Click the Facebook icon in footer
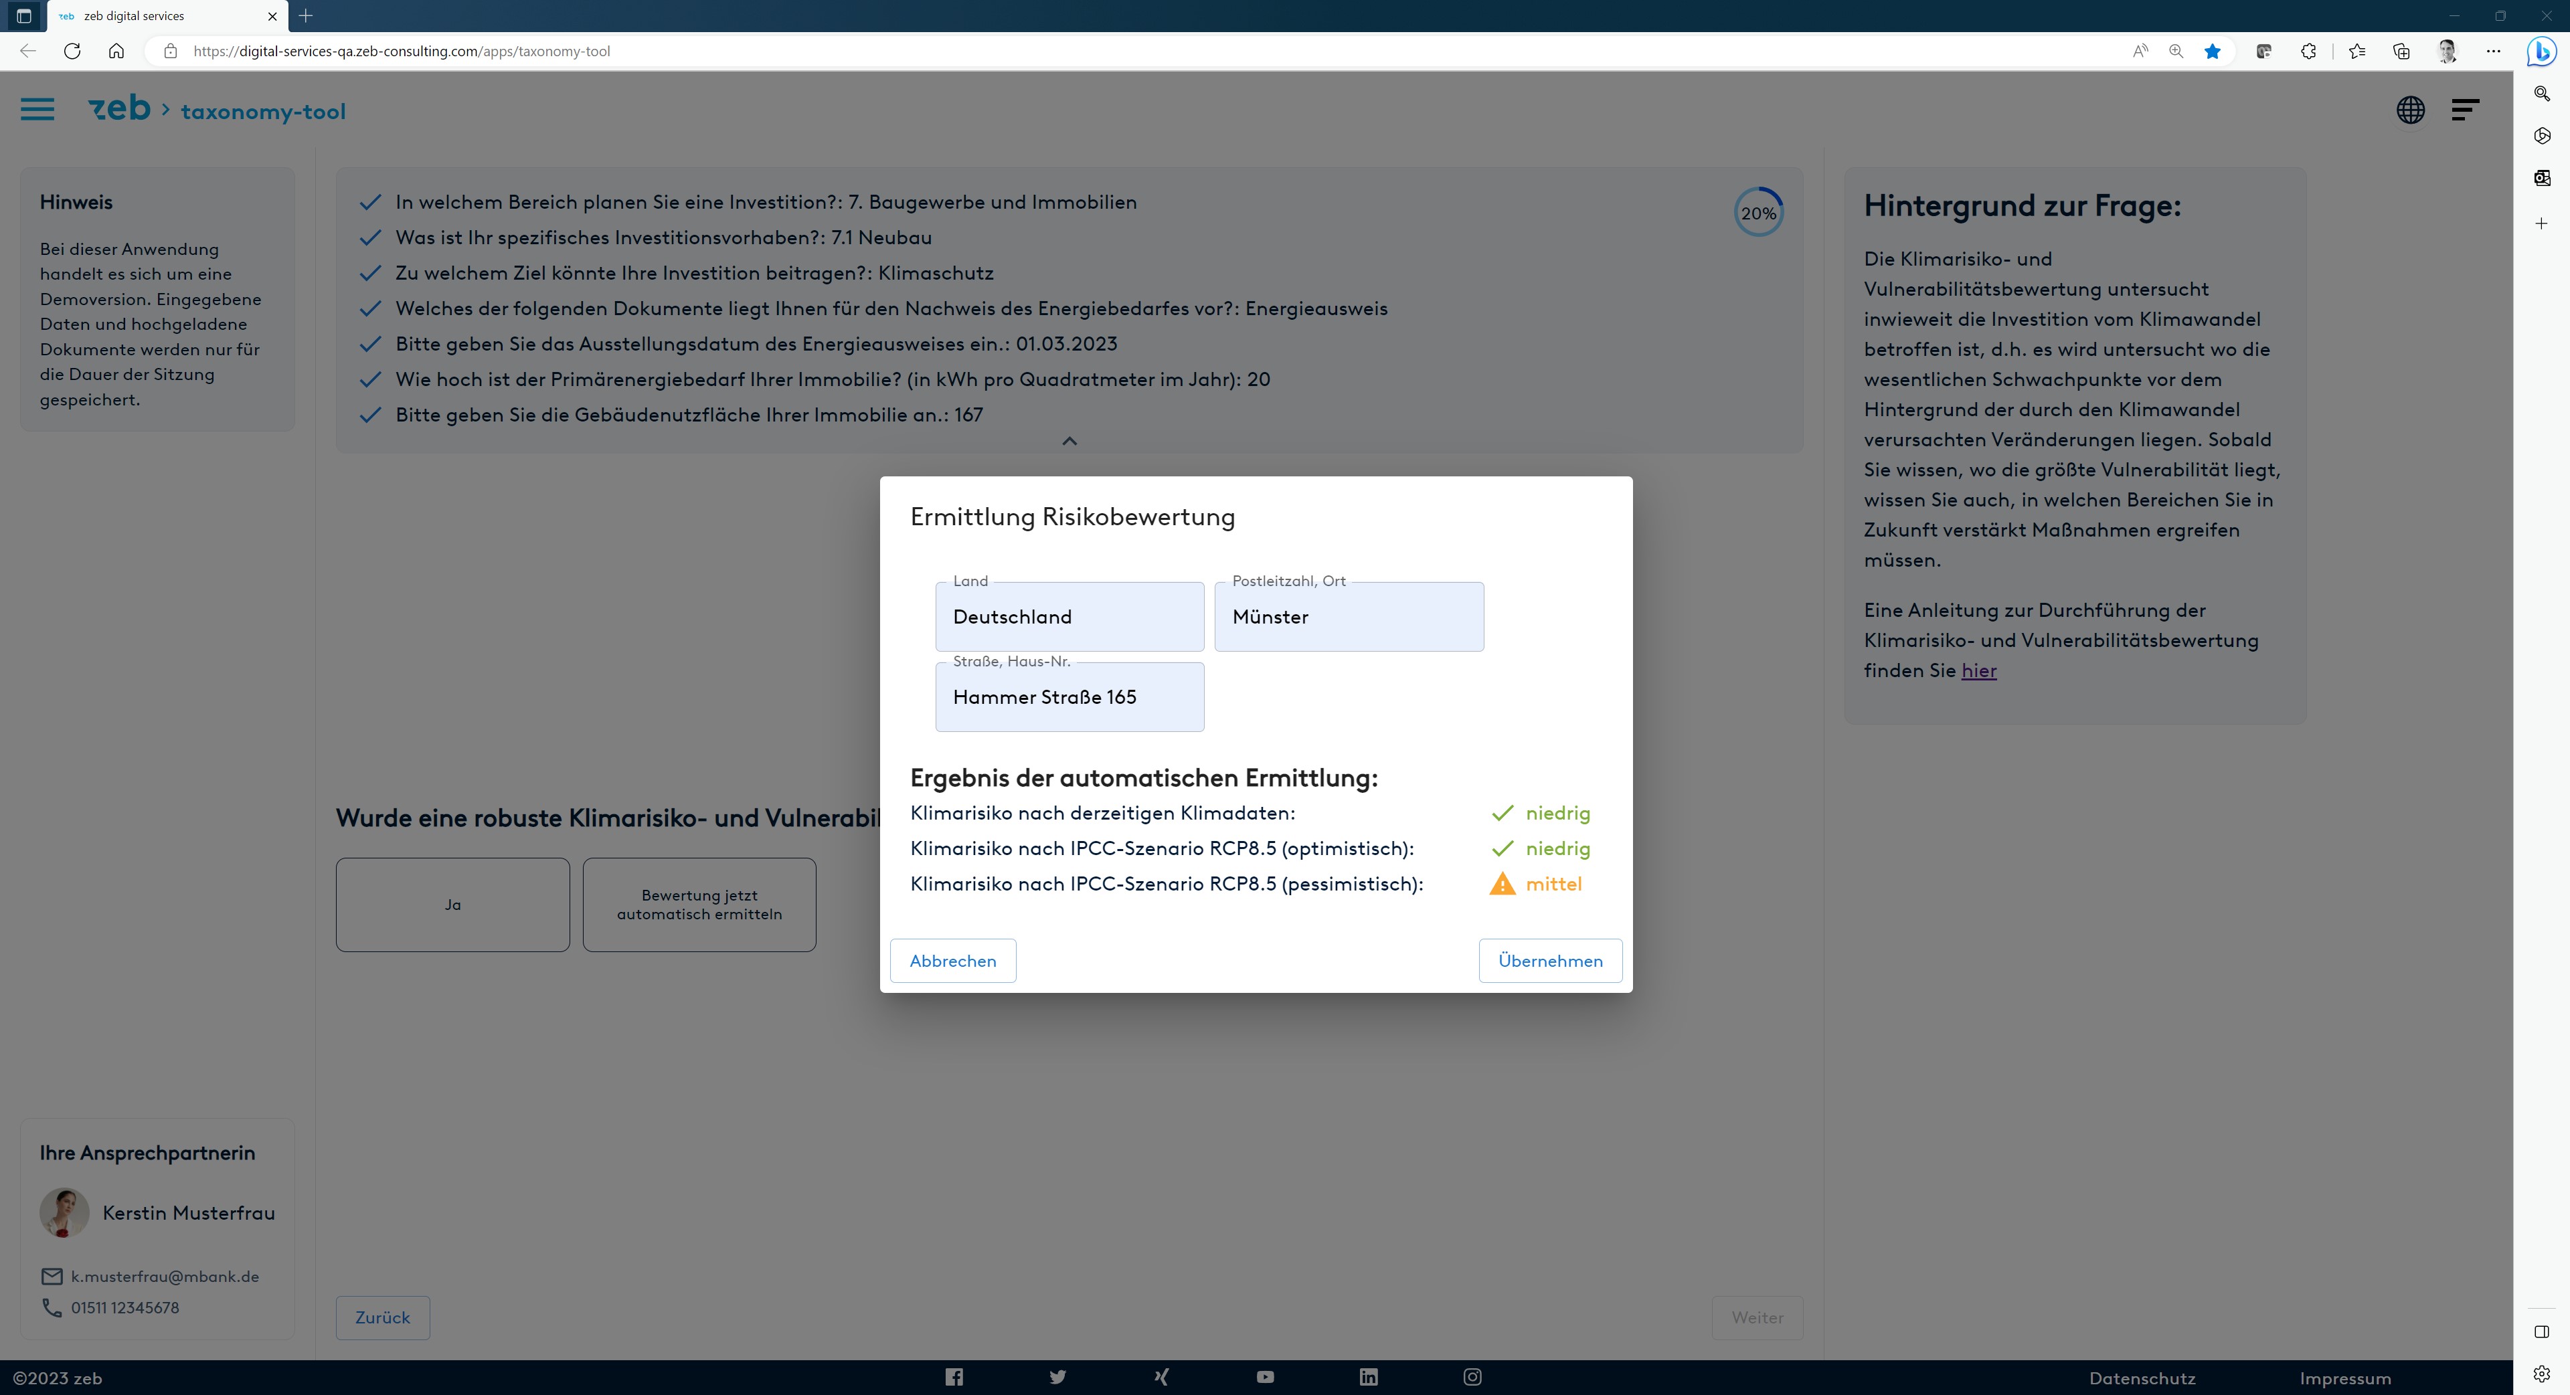The image size is (2570, 1395). pyautogui.click(x=954, y=1377)
